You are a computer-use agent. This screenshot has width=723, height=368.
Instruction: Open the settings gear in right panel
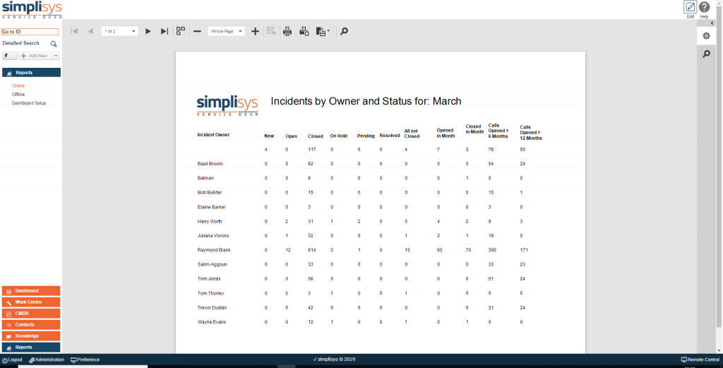(x=706, y=36)
